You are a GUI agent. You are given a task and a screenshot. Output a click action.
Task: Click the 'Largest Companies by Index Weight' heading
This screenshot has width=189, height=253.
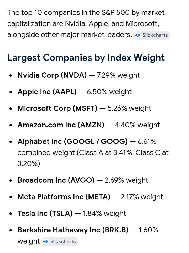point(86,58)
